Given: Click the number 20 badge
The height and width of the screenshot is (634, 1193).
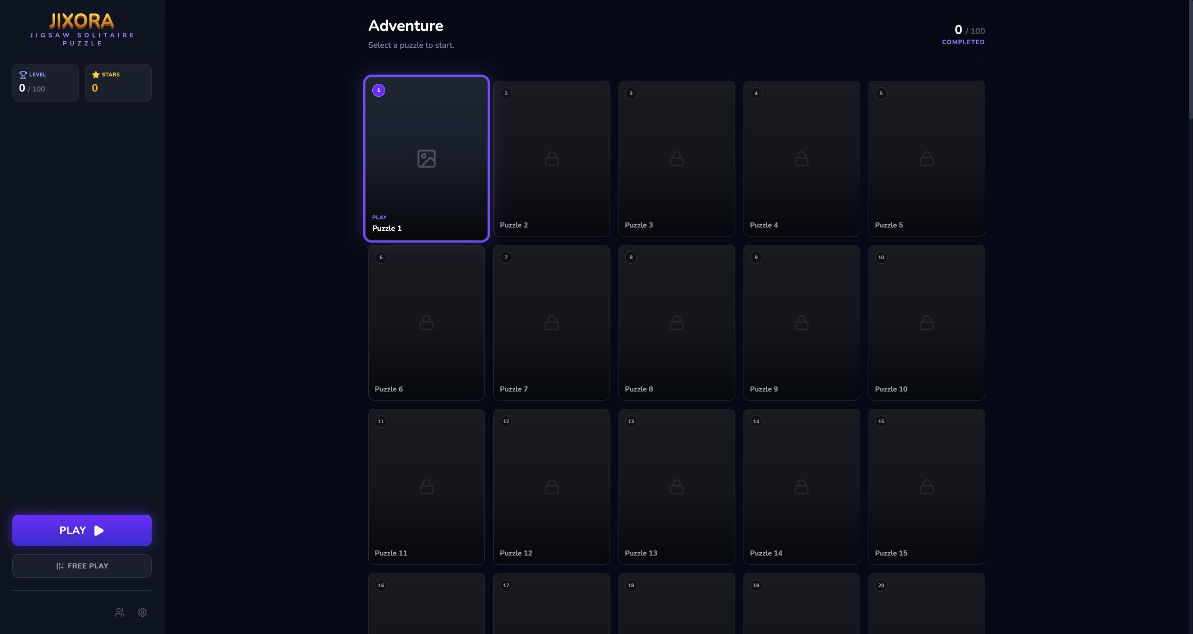Looking at the screenshot, I should tap(881, 586).
